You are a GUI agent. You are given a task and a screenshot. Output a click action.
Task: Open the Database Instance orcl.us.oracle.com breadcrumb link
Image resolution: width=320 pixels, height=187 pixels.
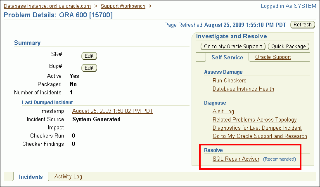tap(47, 6)
